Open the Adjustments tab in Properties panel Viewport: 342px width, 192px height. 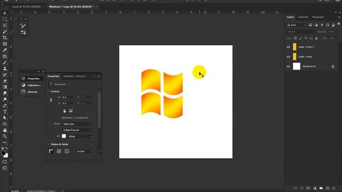(x=68, y=76)
